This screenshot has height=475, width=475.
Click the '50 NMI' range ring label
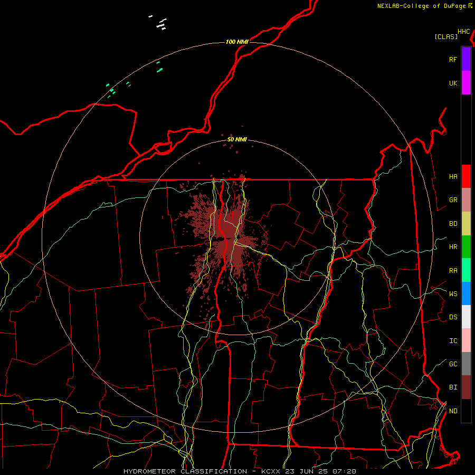click(x=237, y=139)
